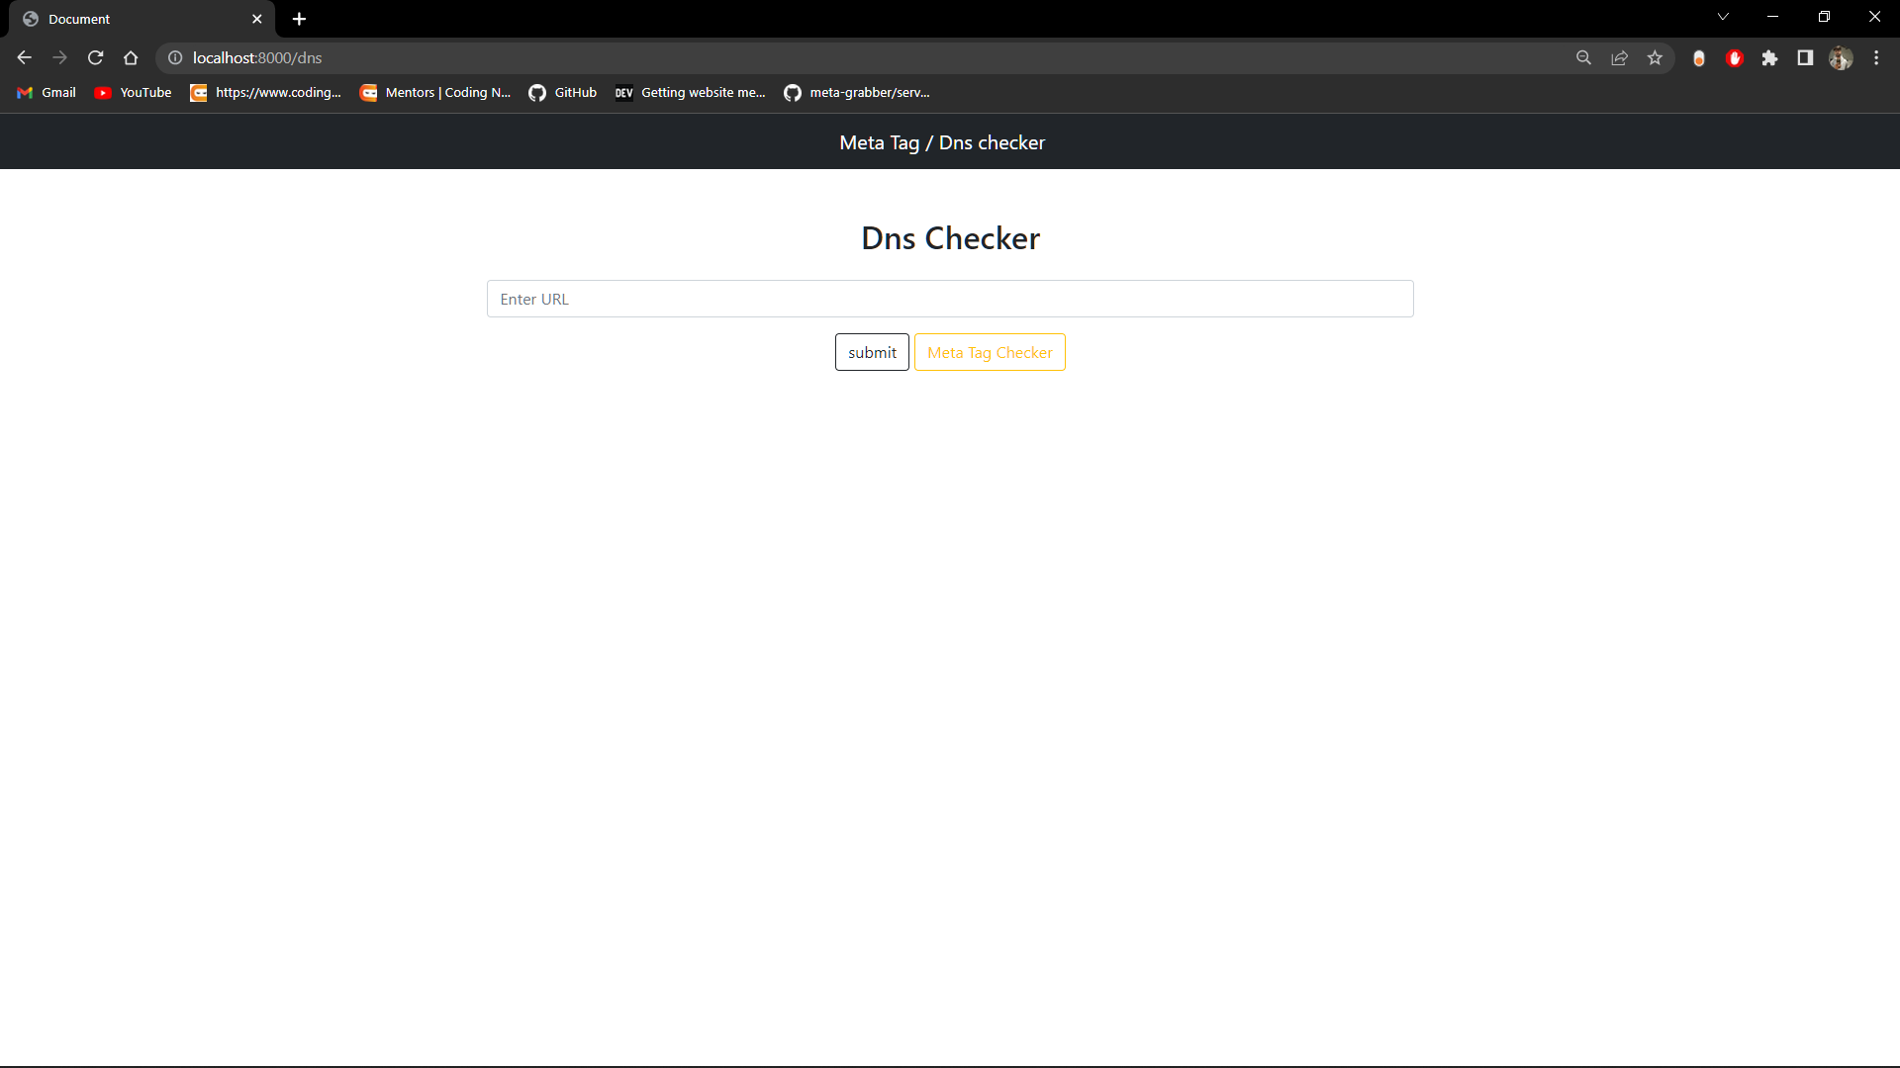Open the Gmail bookmark
The width and height of the screenshot is (1900, 1068).
point(47,93)
